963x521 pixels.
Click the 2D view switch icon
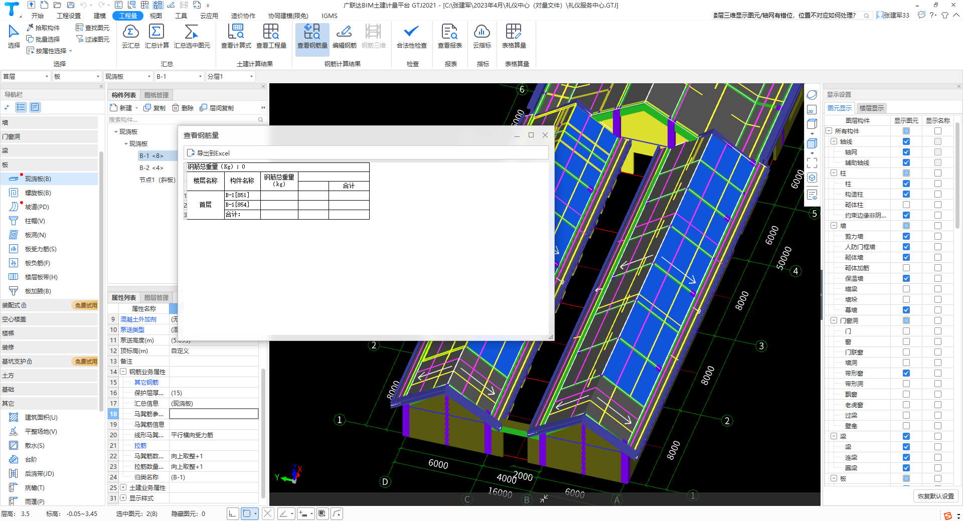[x=812, y=110]
